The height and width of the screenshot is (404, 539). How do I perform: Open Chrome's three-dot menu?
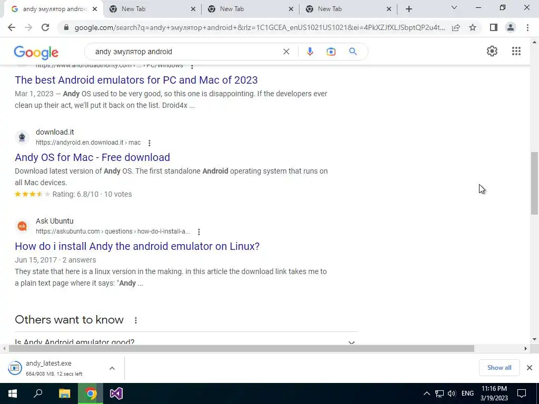[527, 27]
